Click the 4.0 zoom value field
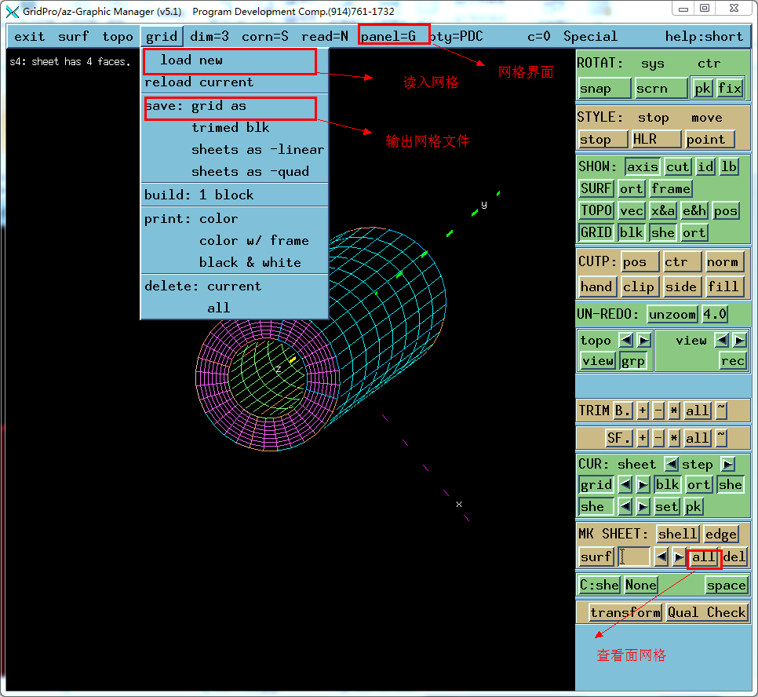 [x=715, y=314]
